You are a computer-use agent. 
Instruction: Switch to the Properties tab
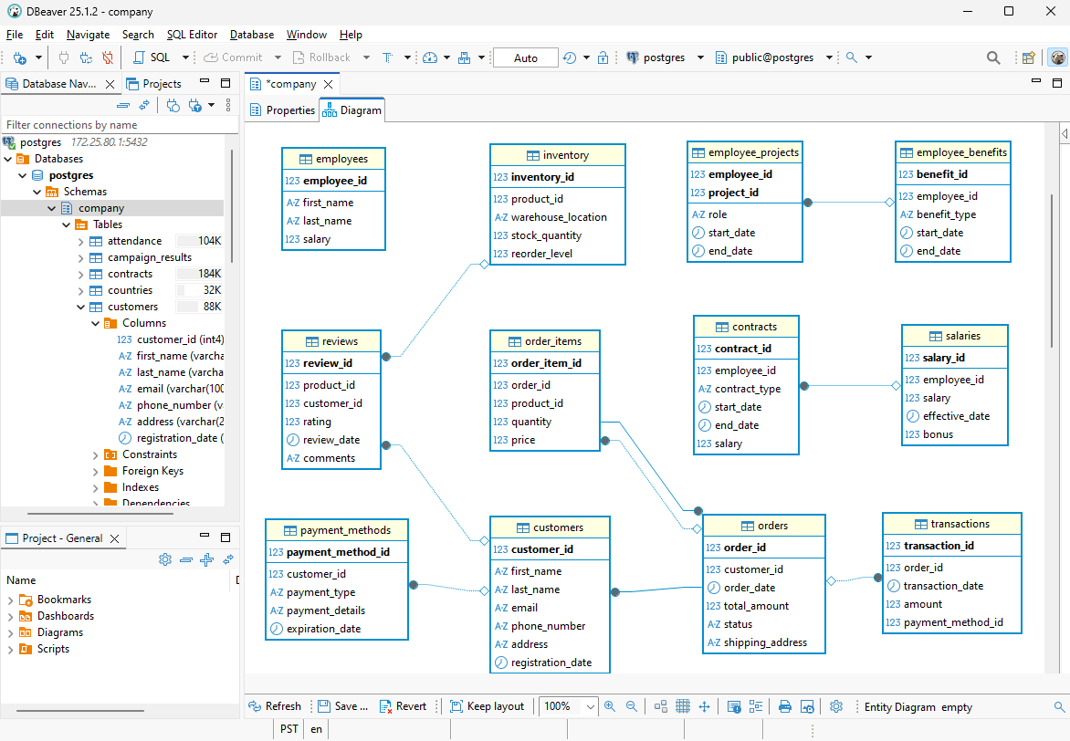click(x=282, y=110)
